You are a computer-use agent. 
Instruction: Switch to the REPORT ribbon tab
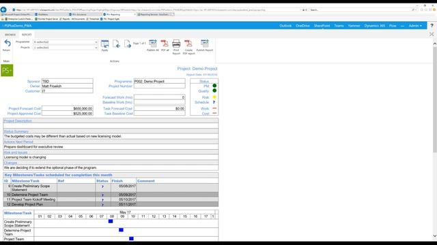coord(27,35)
